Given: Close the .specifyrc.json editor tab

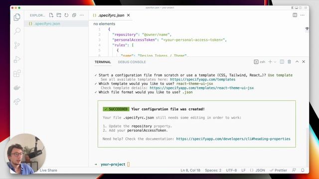Looking at the screenshot, I should point(129,15).
